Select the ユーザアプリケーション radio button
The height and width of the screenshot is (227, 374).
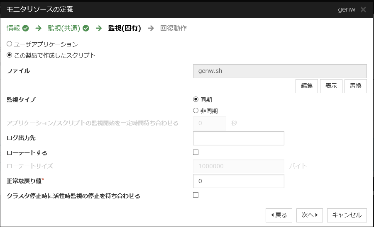point(10,44)
